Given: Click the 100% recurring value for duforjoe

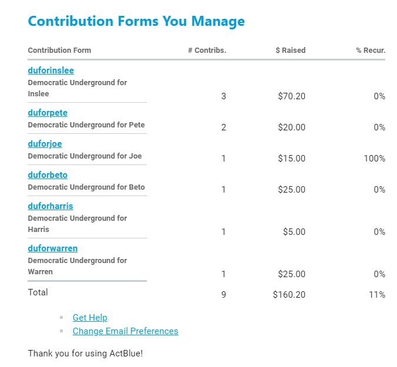Looking at the screenshot, I should (x=374, y=159).
